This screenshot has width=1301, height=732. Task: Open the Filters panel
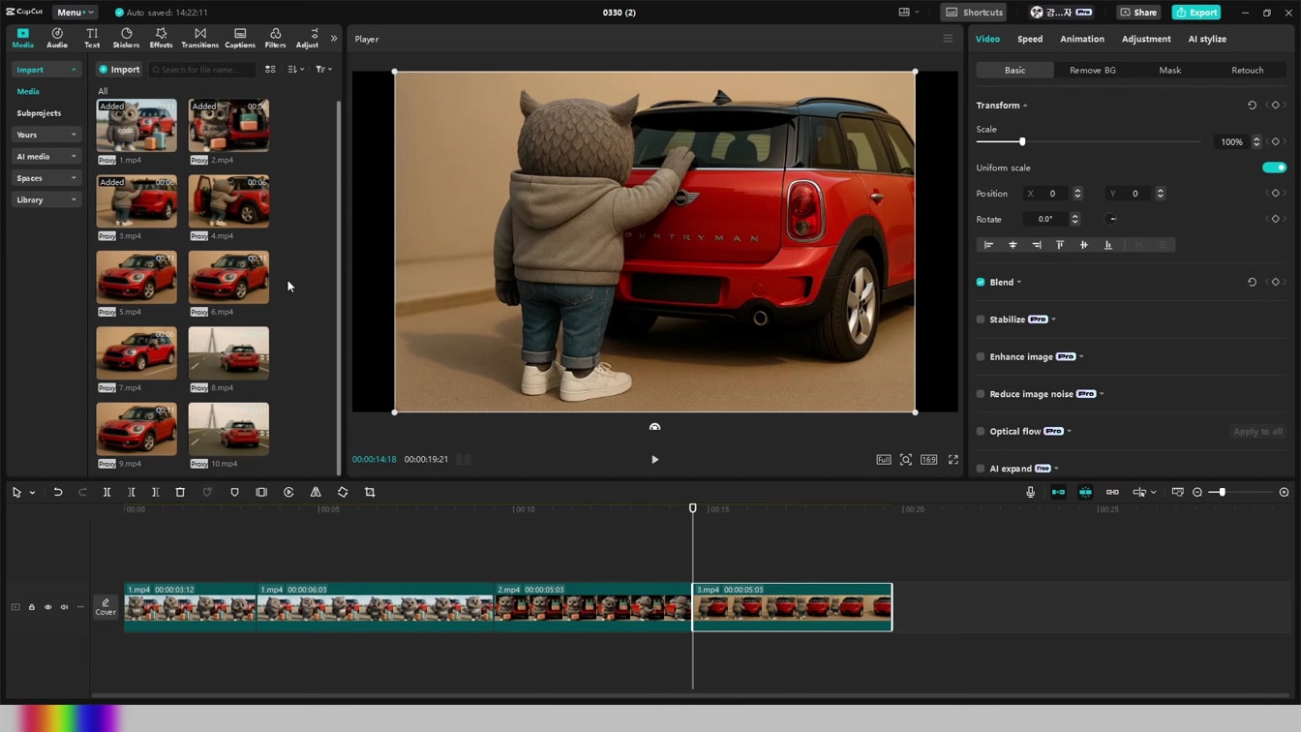[x=275, y=38]
